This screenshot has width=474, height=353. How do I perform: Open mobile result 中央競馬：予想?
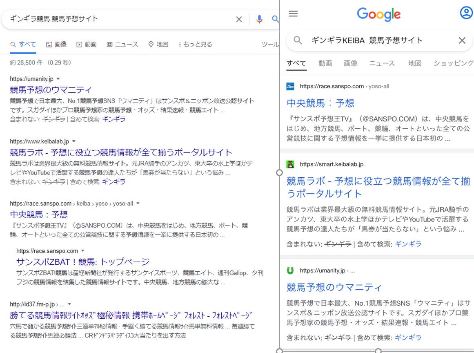[x=320, y=103]
